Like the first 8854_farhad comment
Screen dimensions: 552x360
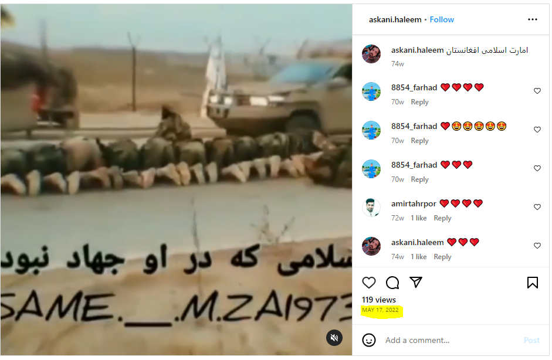coord(537,91)
